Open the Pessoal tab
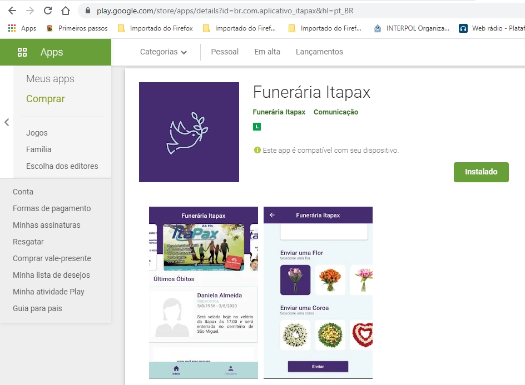 coord(225,52)
